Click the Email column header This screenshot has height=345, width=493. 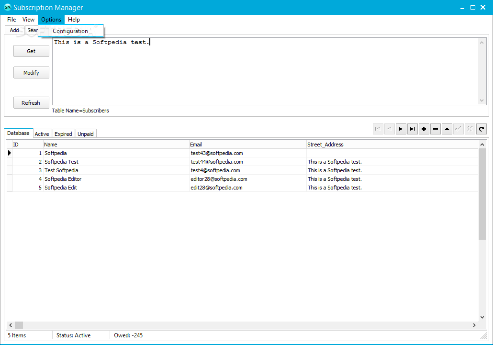248,145
